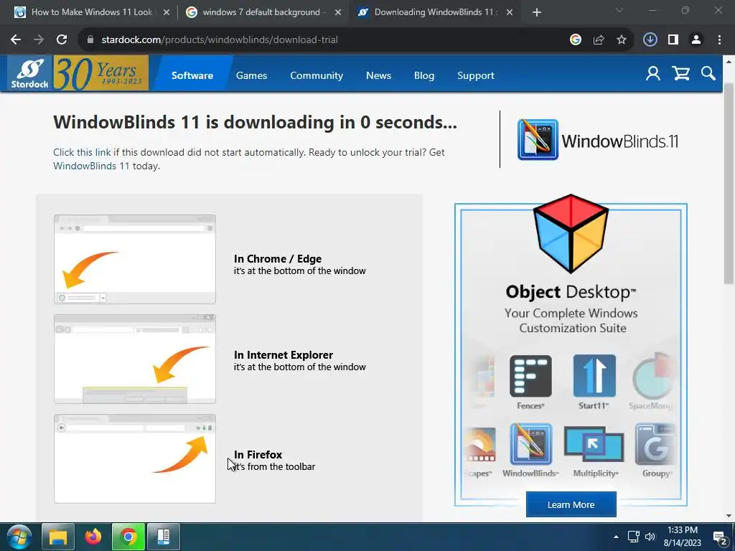The width and height of the screenshot is (735, 551).
Task: Open the Chrome side panel icon
Action: click(673, 40)
